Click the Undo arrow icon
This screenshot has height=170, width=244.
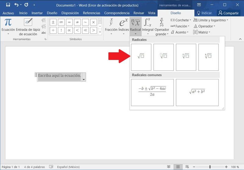(x=16, y=5)
